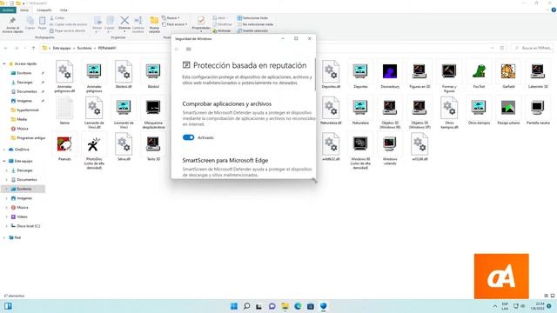
Task: Select the Windows volando screensaver icon
Action: pyautogui.click(x=390, y=143)
